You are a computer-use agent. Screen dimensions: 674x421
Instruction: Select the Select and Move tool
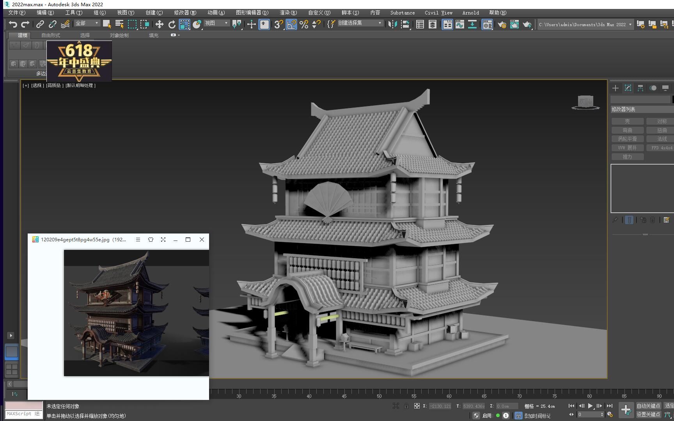159,24
